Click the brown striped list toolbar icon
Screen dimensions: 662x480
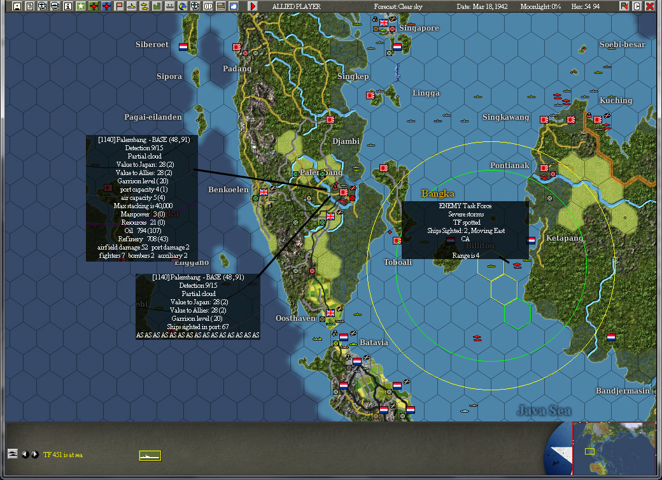pos(221,6)
